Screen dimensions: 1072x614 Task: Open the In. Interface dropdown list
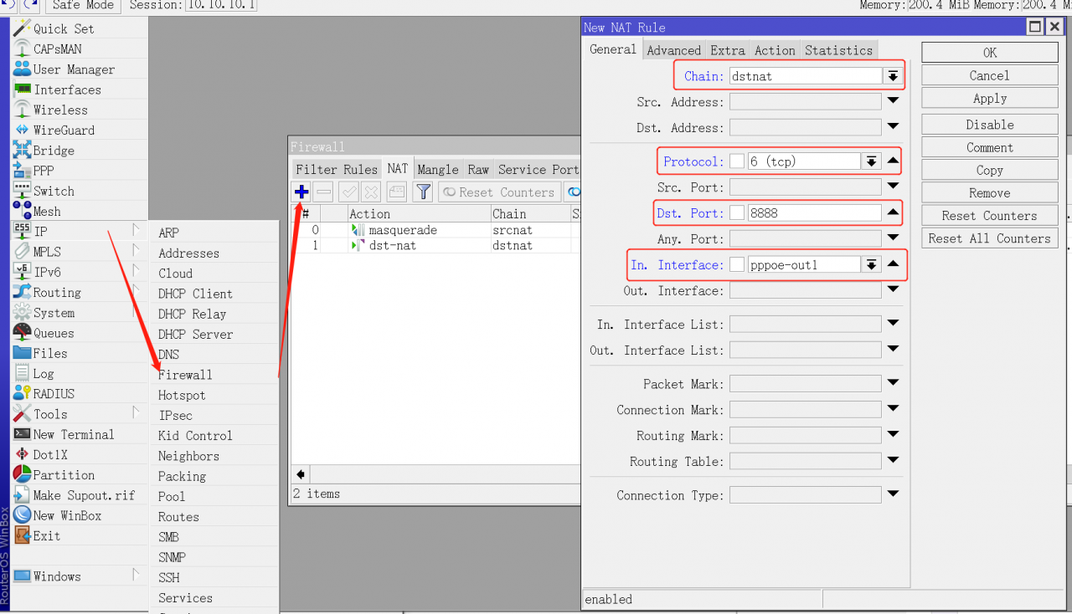point(871,264)
